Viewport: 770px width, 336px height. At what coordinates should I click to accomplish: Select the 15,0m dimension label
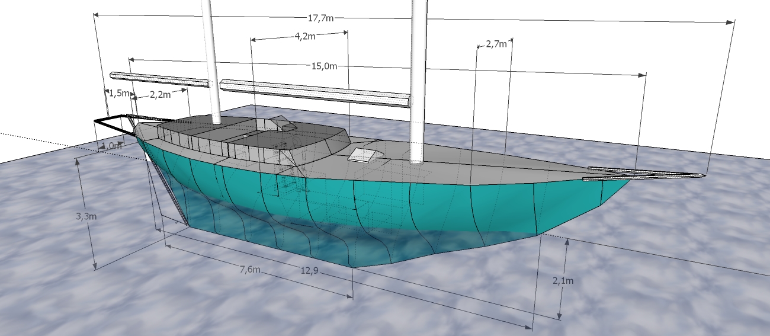(x=324, y=66)
